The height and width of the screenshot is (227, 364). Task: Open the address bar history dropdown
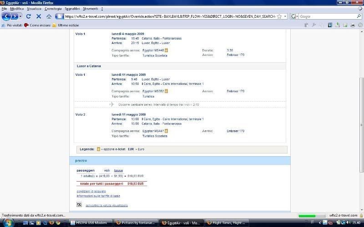coord(285,16)
